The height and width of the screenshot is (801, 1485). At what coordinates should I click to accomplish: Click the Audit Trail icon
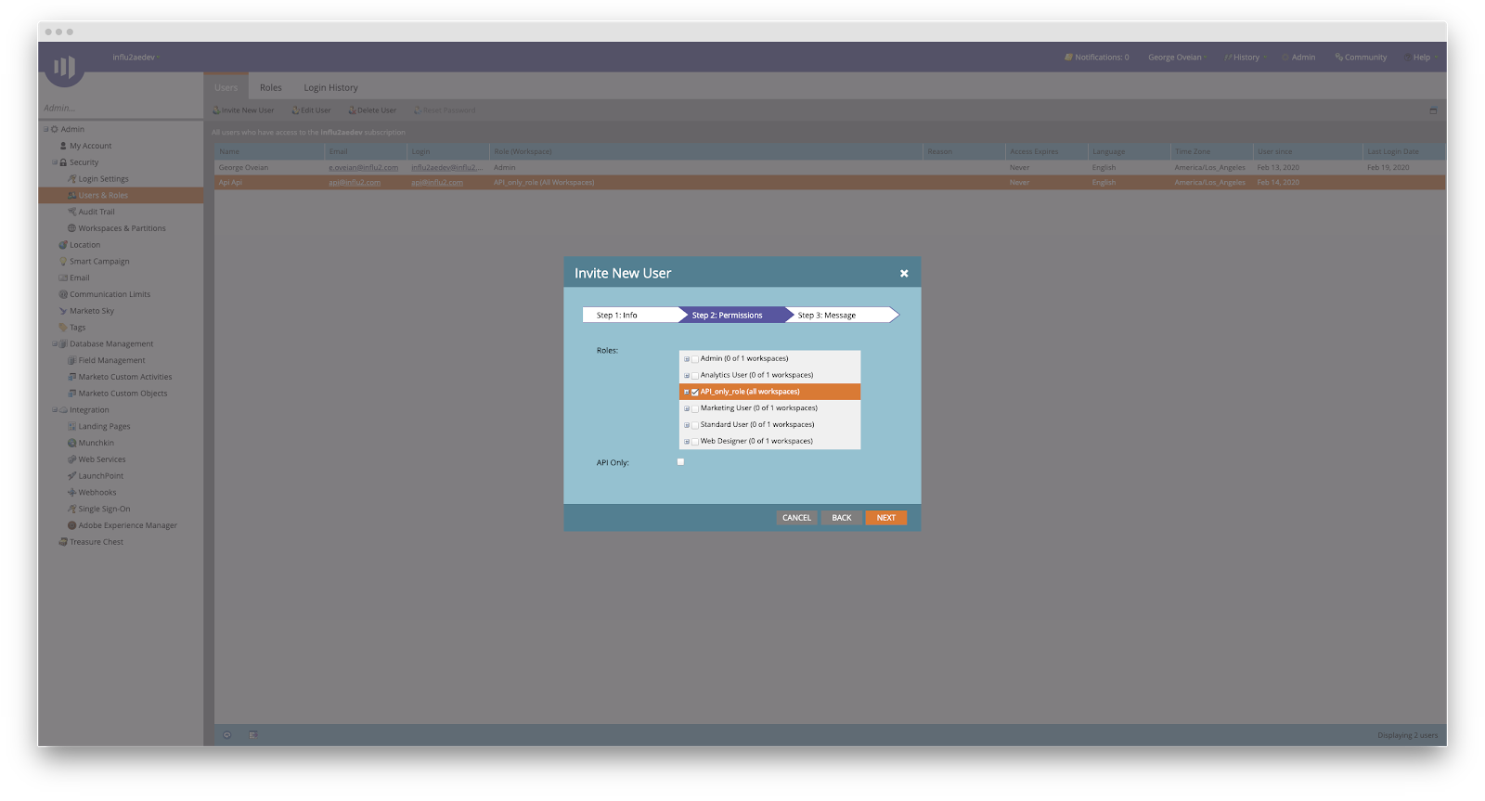click(x=71, y=212)
